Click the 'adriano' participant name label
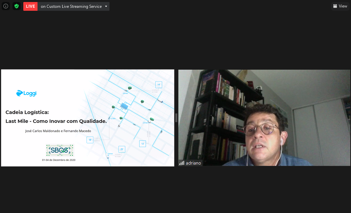 (x=193, y=163)
